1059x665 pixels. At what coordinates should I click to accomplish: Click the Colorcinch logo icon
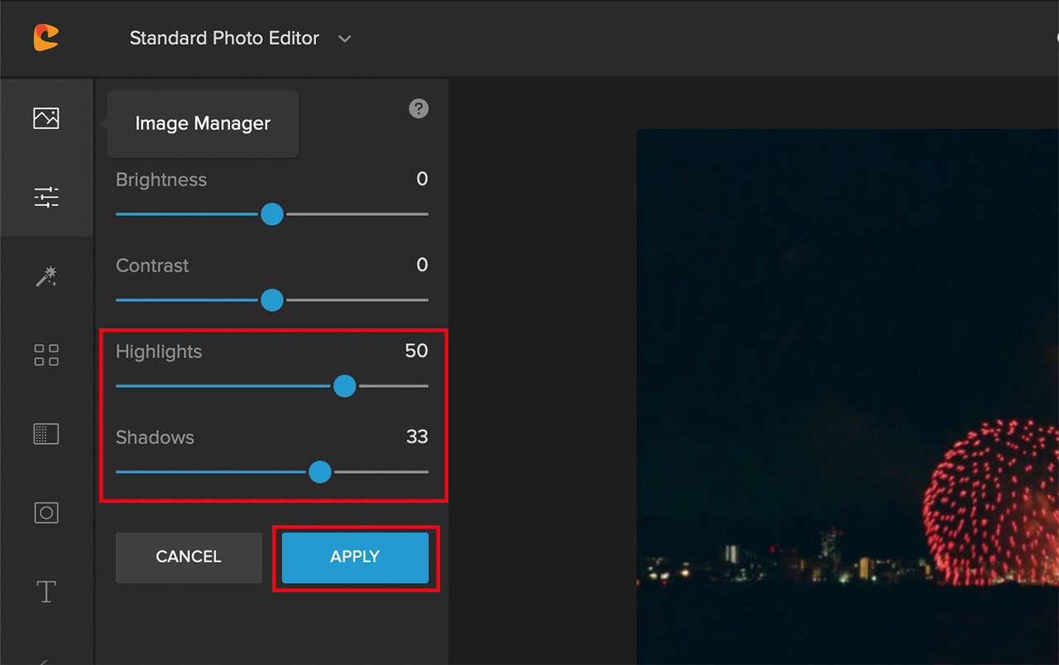(x=46, y=36)
